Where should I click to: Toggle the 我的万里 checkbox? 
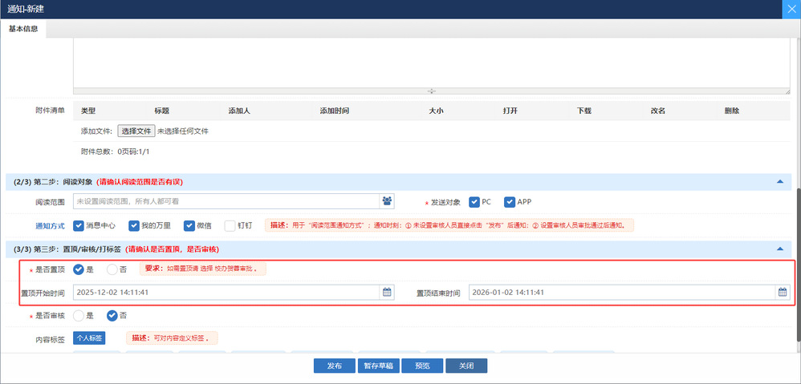pos(134,225)
